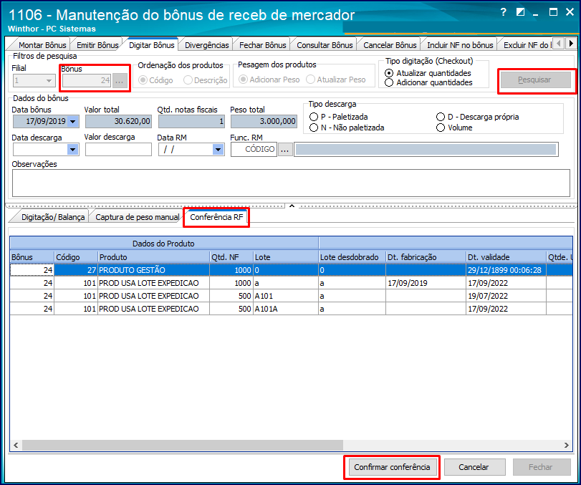Click Lote desdobrado column header
This screenshot has height=485, width=581.
point(352,257)
